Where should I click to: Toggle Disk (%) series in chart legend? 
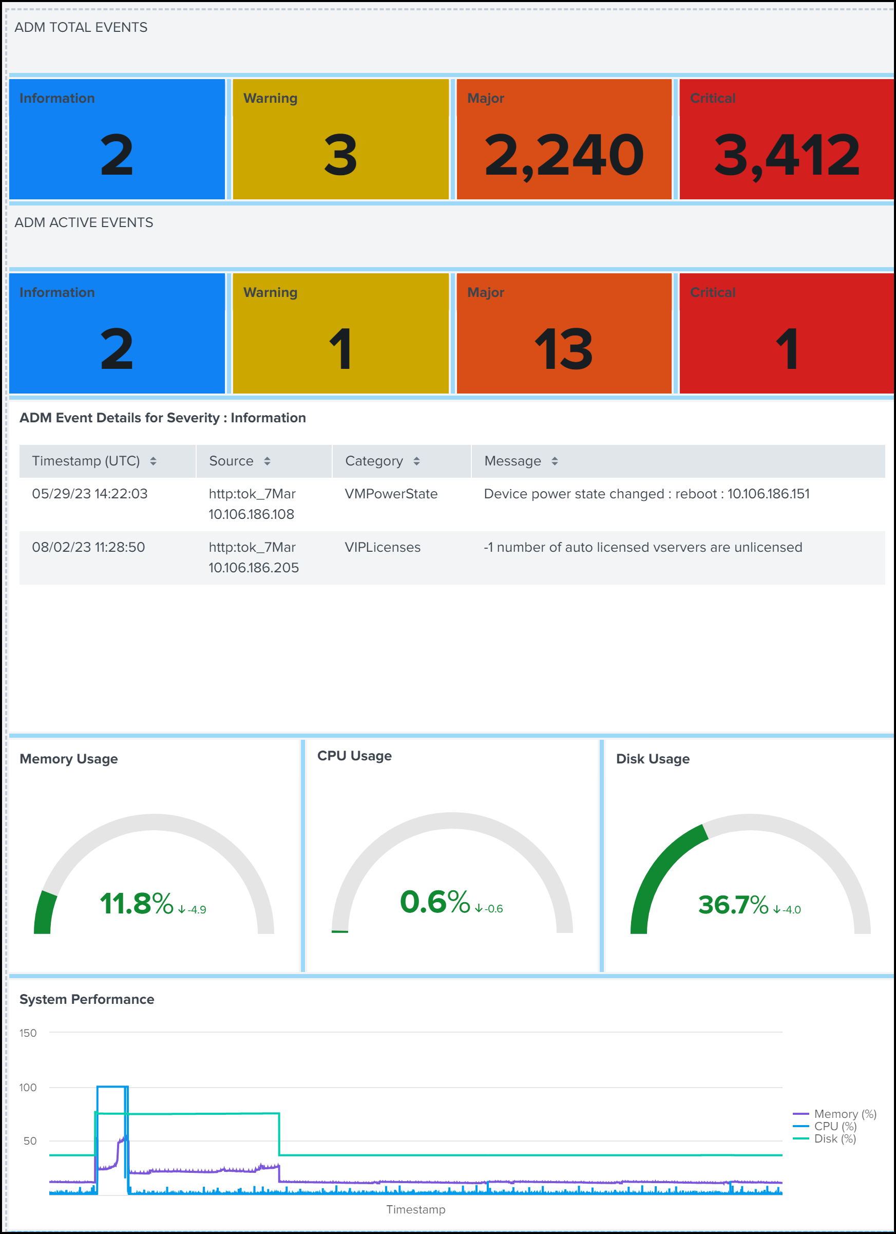coord(824,1138)
